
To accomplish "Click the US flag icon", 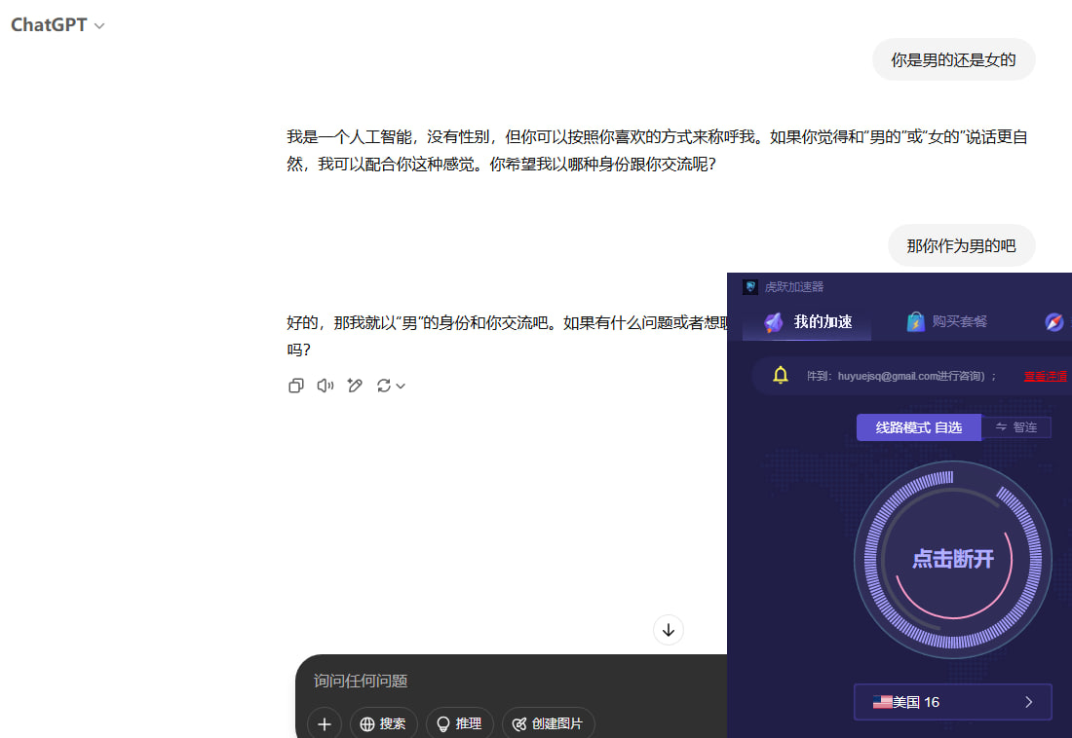I will (882, 702).
